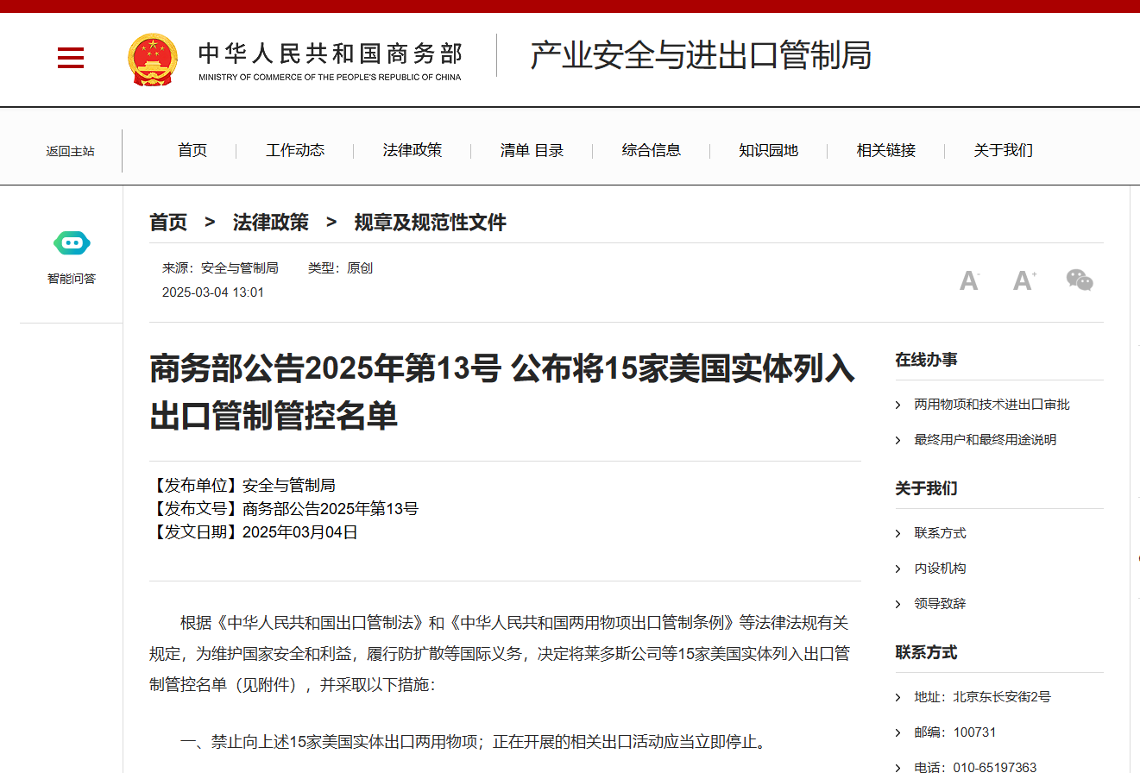Open 两用物项和技术进出口审批 link

coord(992,405)
